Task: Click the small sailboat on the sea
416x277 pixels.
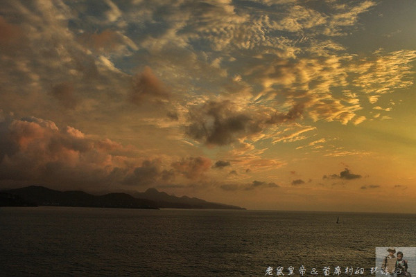Action: [x=338, y=220]
